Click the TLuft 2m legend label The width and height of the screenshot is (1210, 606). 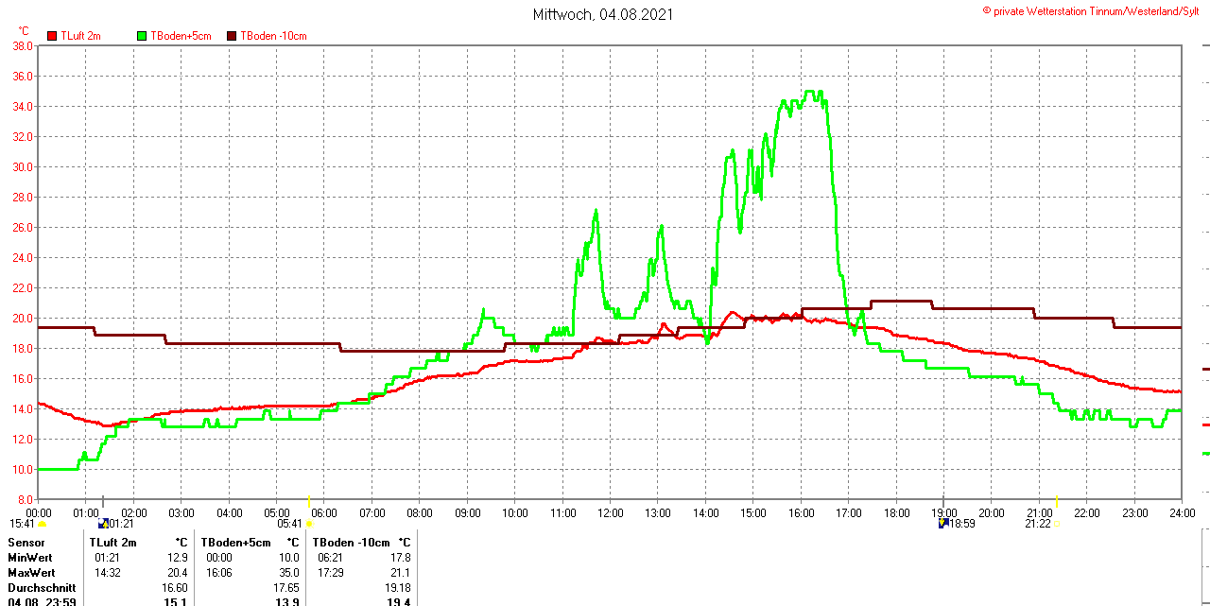tap(80, 36)
